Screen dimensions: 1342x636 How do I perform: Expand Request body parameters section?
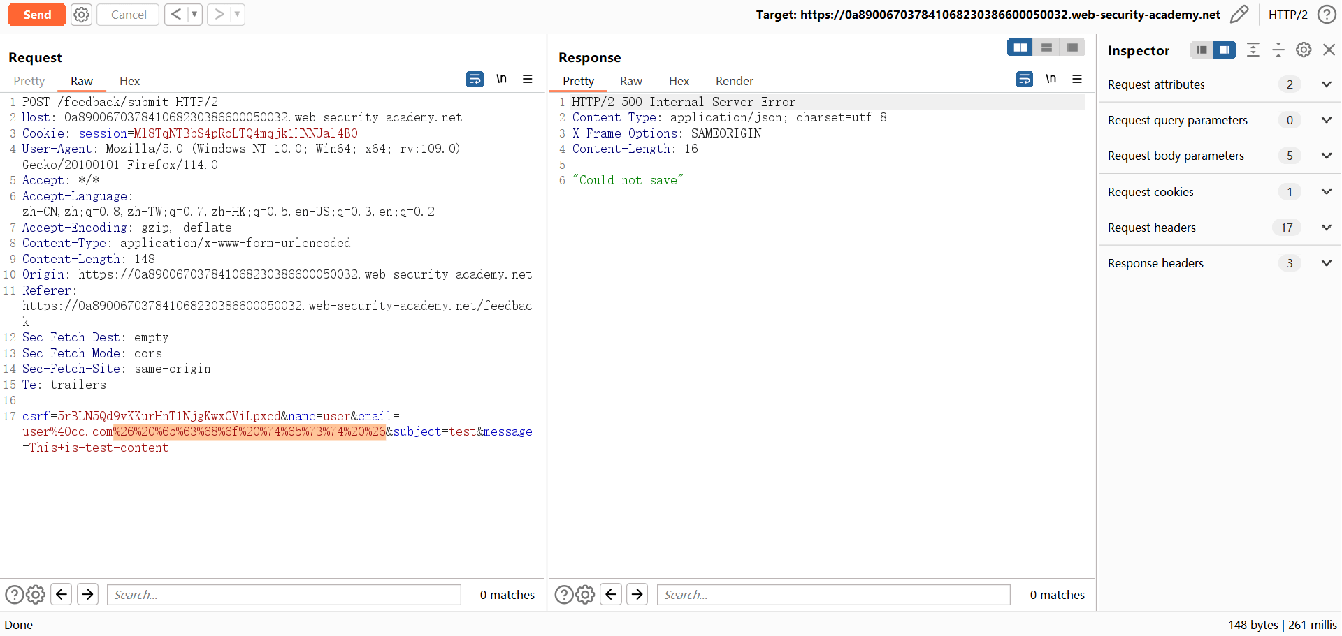click(x=1326, y=156)
